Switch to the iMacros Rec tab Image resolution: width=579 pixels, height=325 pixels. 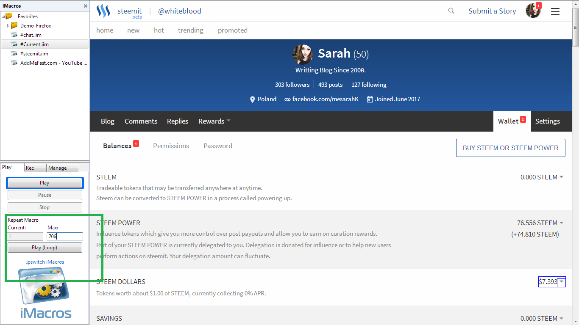pyautogui.click(x=35, y=168)
